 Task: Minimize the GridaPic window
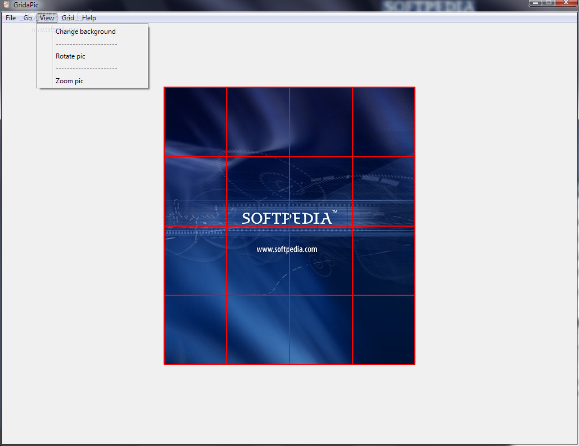coord(535,3)
